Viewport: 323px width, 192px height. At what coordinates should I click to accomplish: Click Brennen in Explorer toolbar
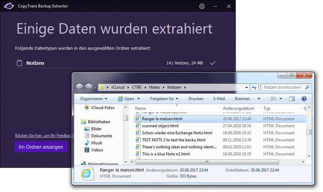click(242, 99)
